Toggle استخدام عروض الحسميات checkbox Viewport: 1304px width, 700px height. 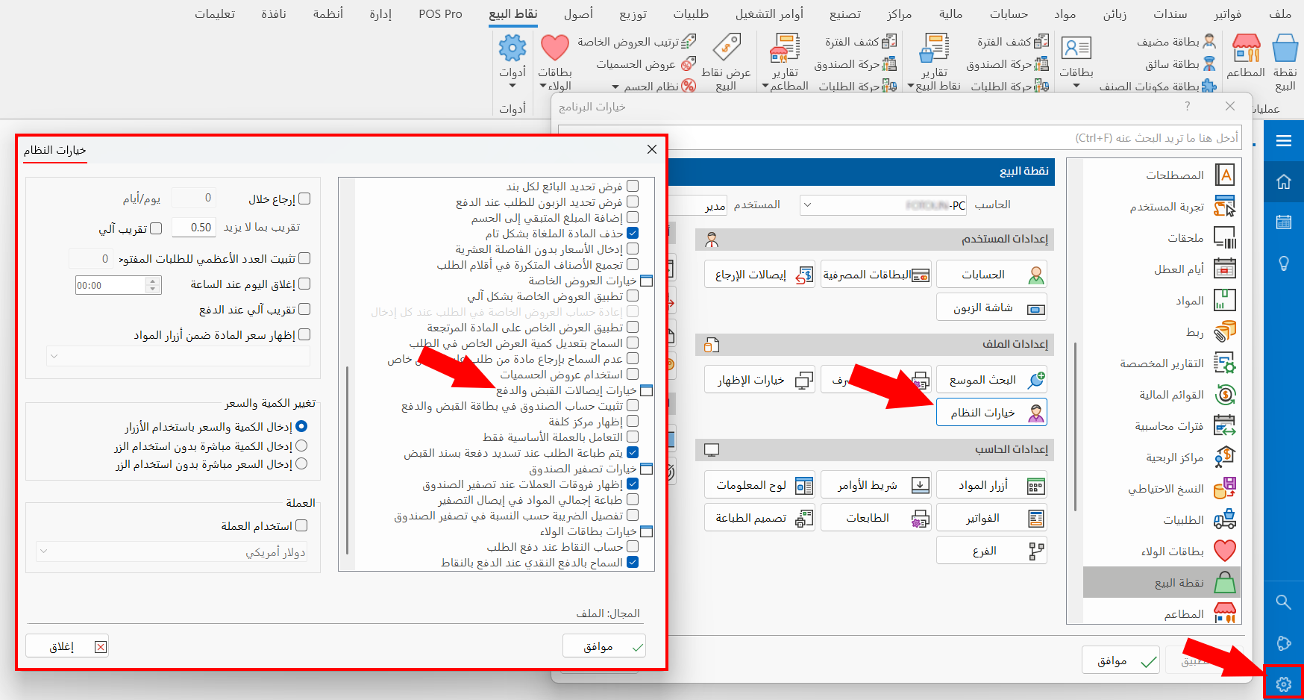click(633, 374)
